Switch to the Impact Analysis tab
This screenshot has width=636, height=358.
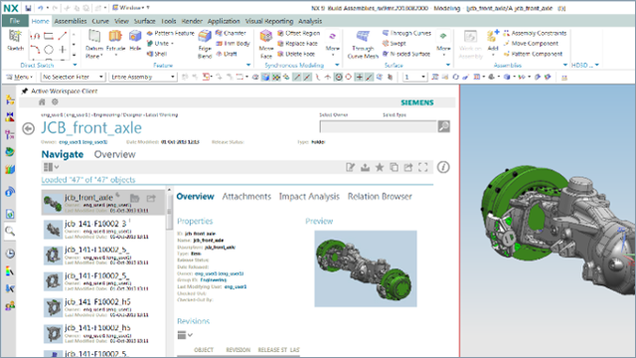click(309, 197)
